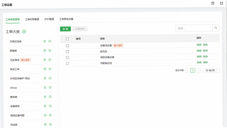Go to previous page arrow
This screenshot has width=227, height=128.
click(187, 71)
